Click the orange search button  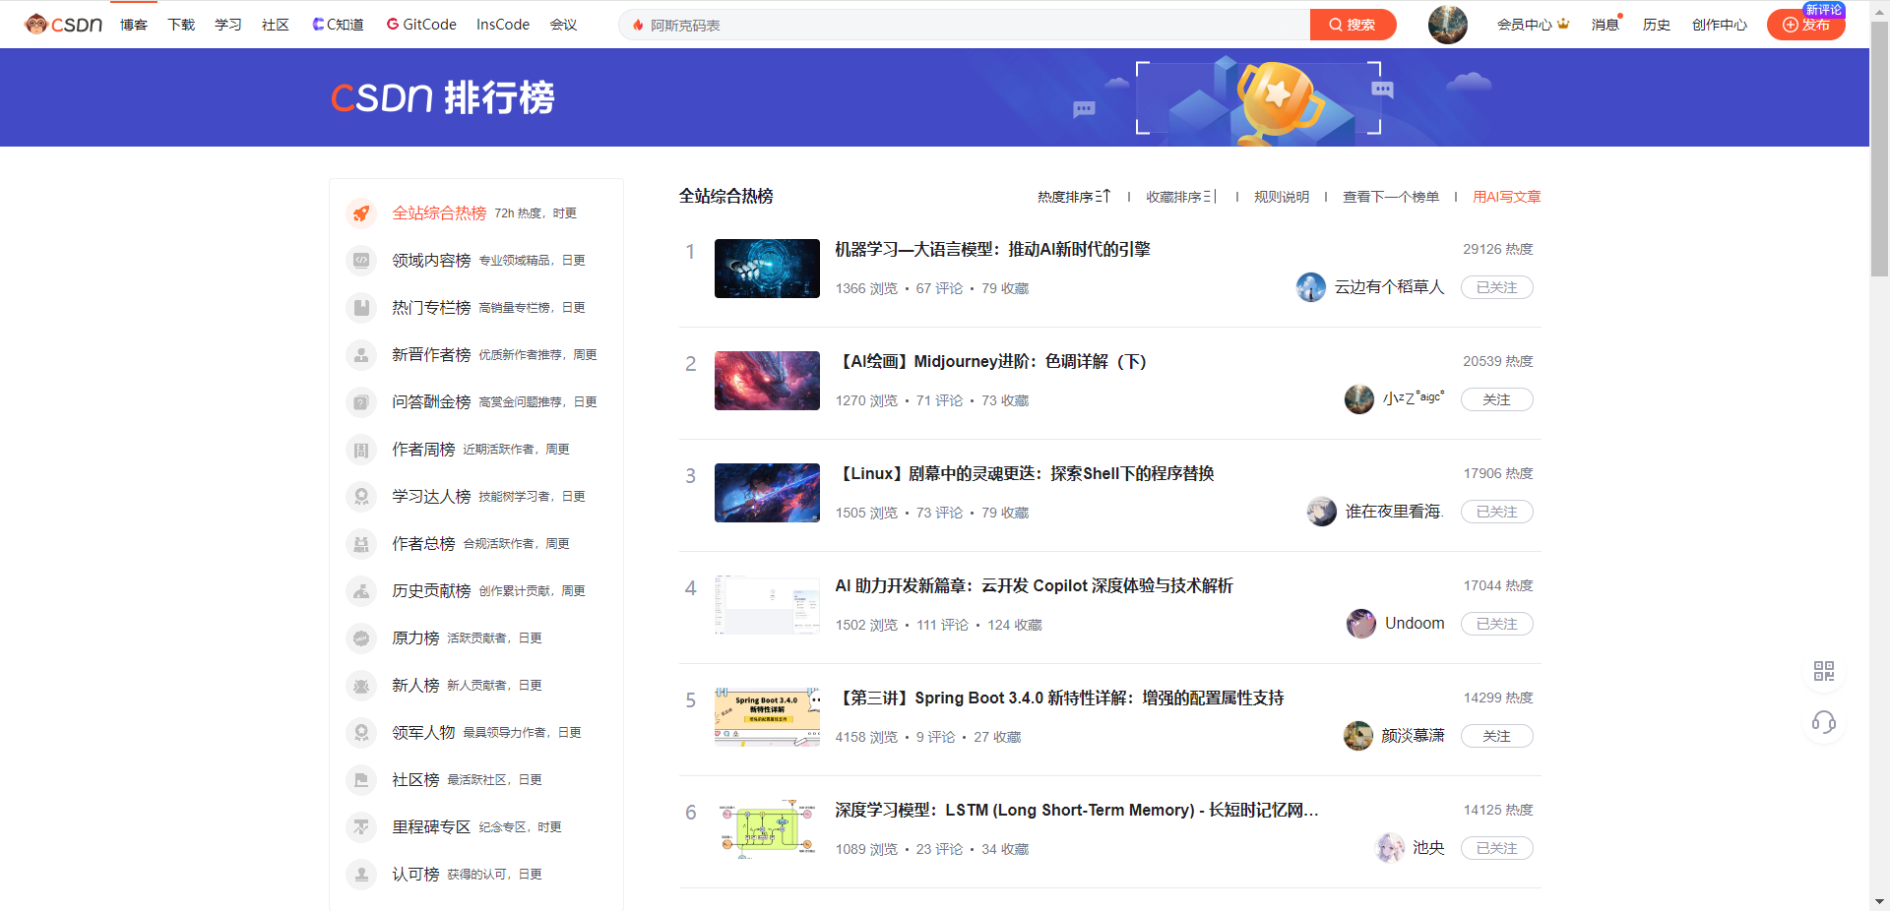(1353, 25)
